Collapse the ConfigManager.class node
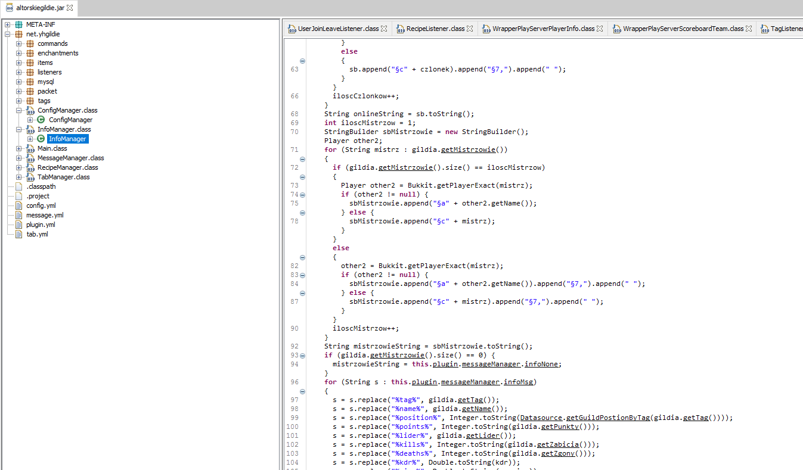Viewport: 803px width, 470px height. pos(19,110)
